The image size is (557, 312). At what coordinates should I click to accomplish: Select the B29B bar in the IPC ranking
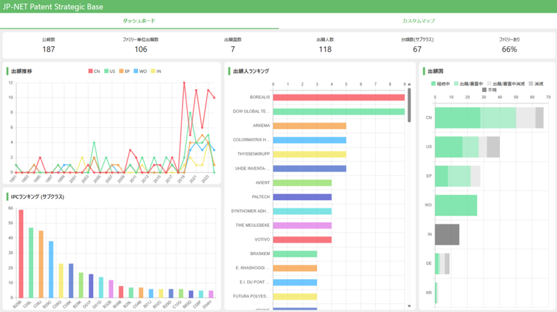click(x=21, y=254)
